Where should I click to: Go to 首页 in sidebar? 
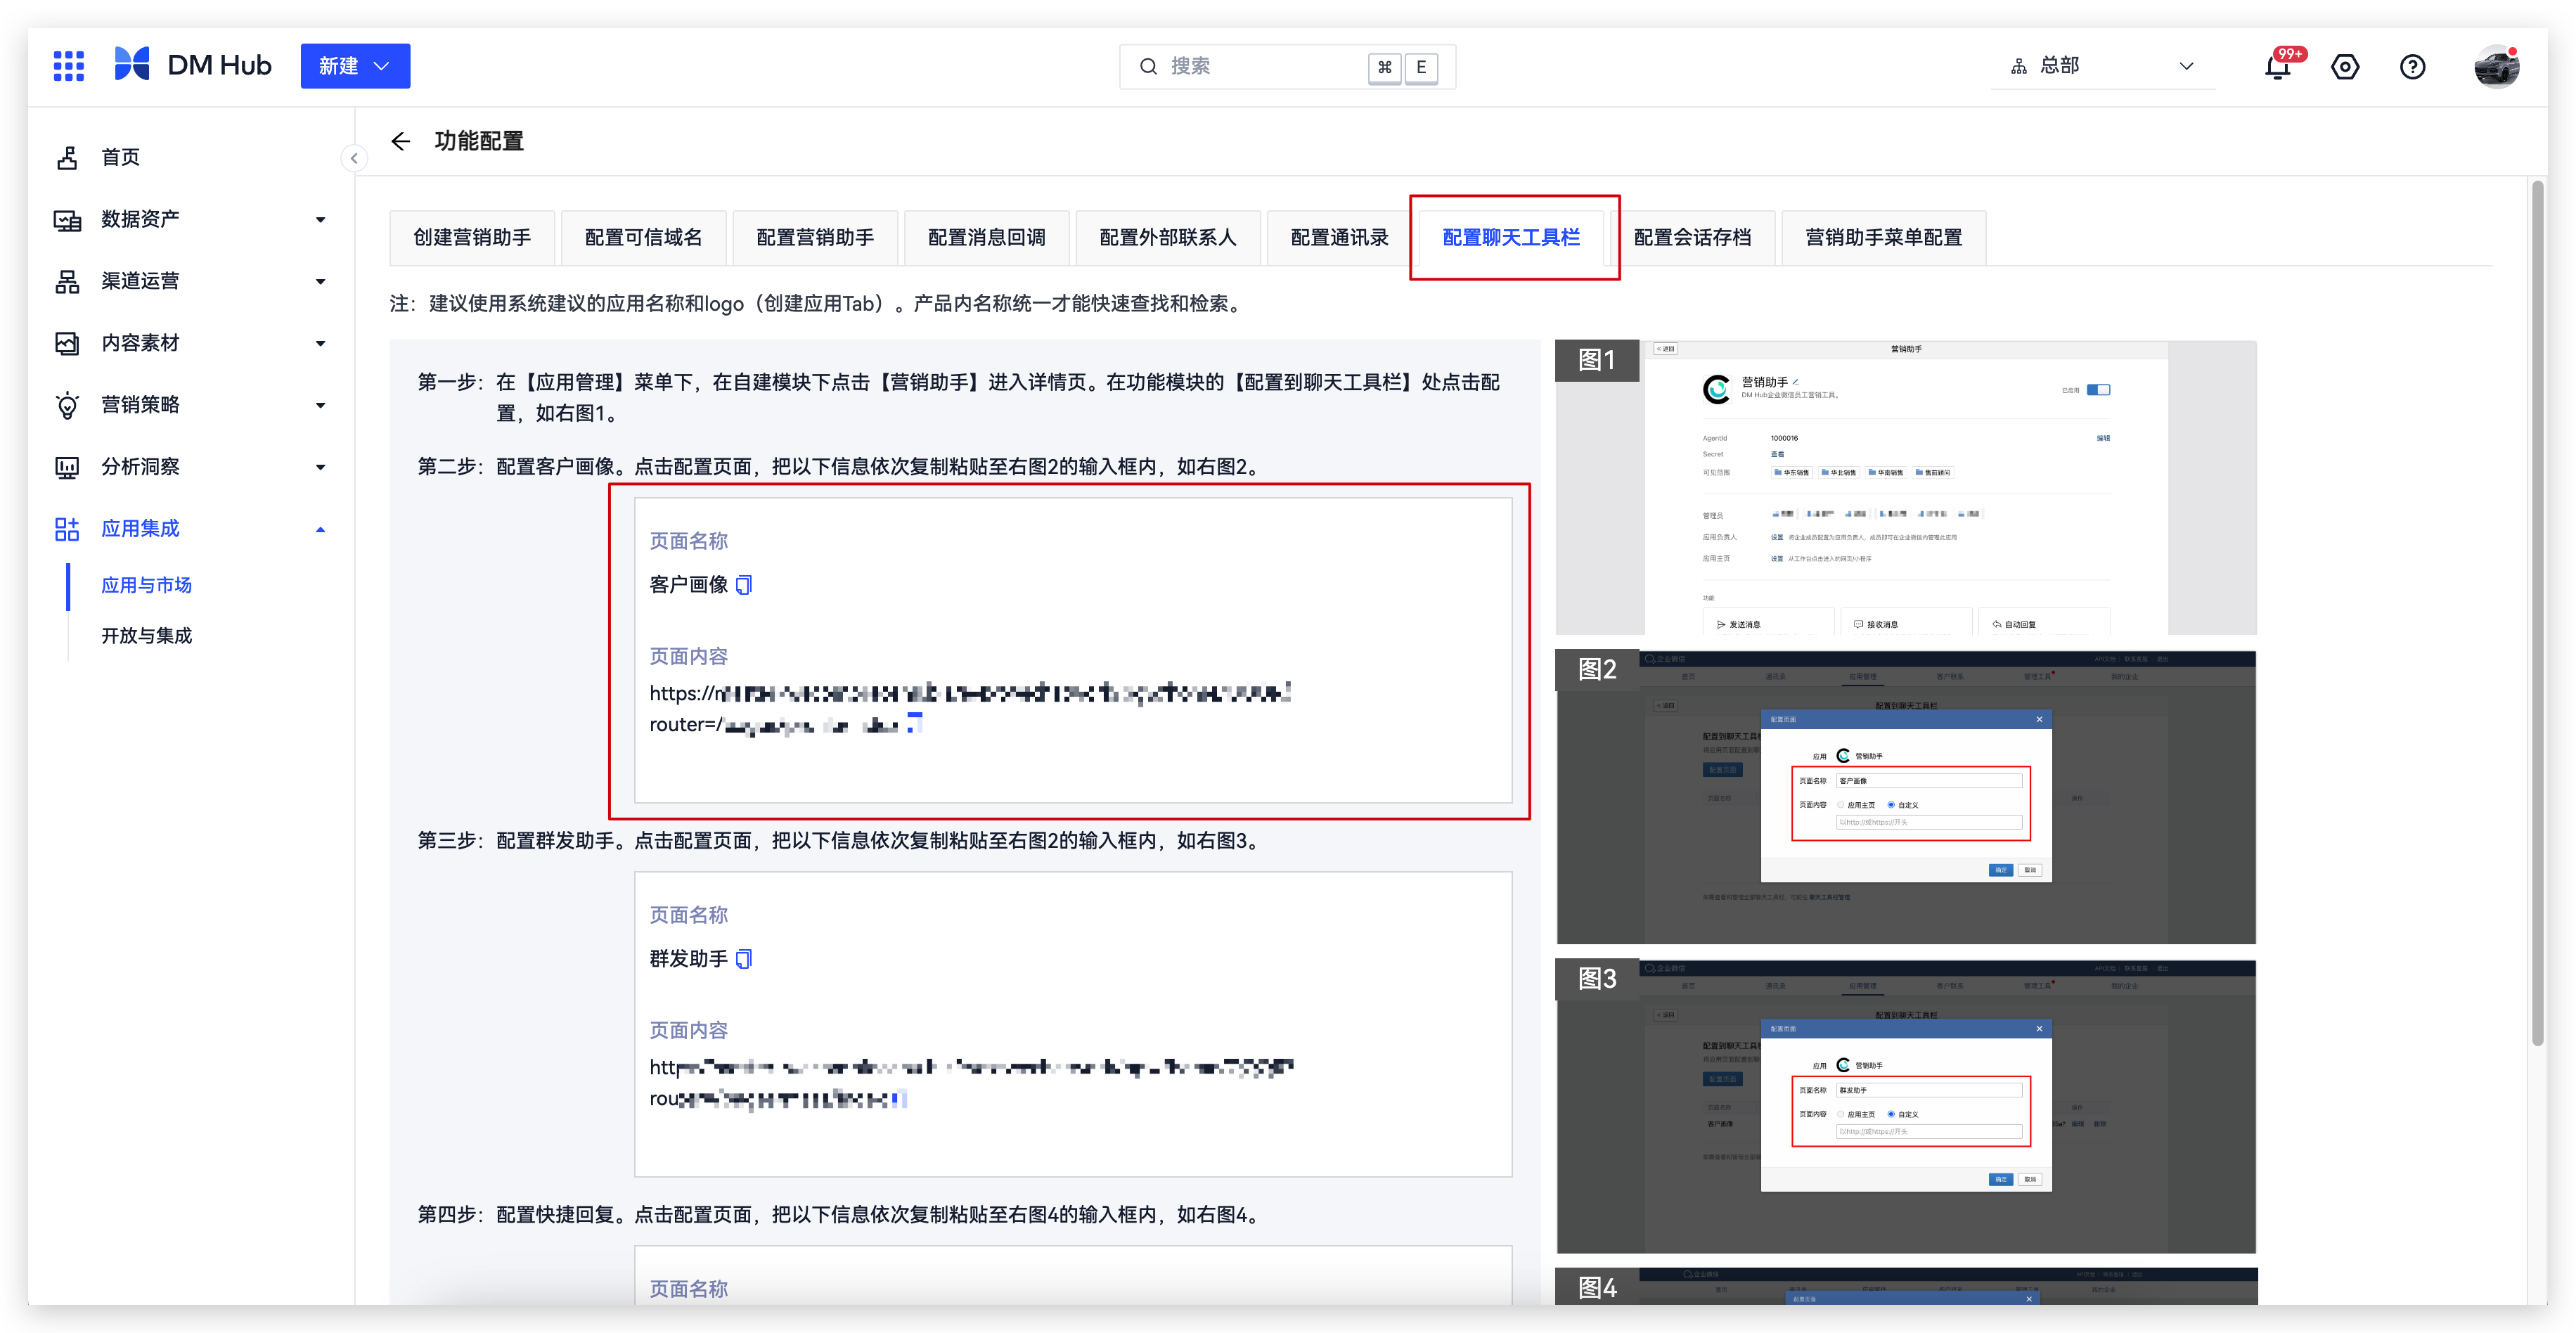tap(121, 157)
